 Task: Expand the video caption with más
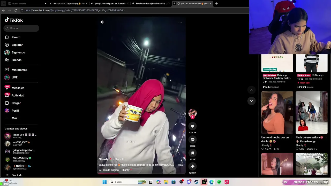[180, 165]
